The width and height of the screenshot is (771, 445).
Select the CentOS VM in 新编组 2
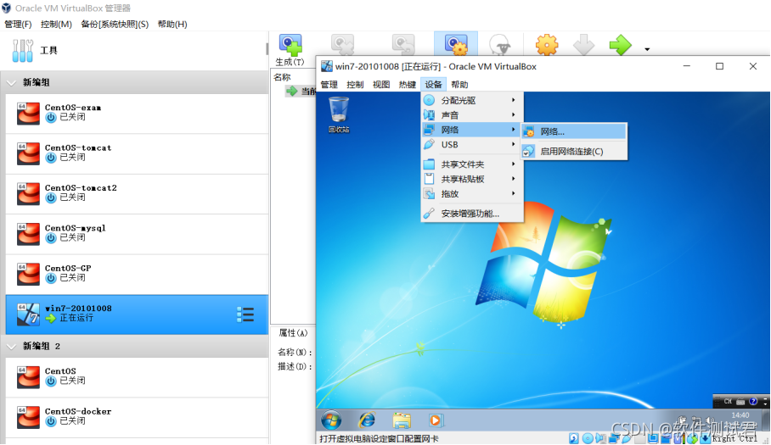tap(137, 377)
